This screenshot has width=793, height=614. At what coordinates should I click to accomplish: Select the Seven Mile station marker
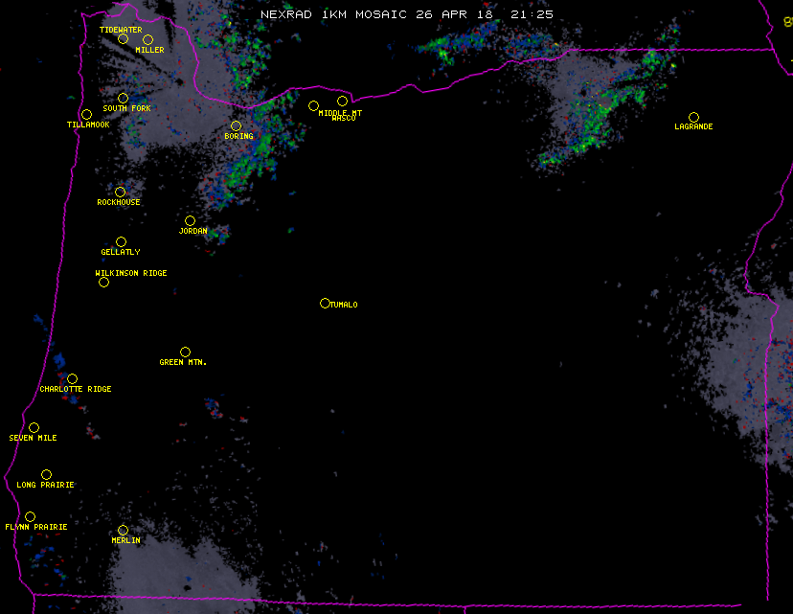click(x=34, y=427)
